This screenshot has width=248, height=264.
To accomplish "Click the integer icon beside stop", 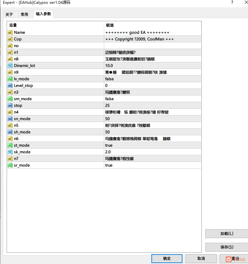I will point(10,106).
